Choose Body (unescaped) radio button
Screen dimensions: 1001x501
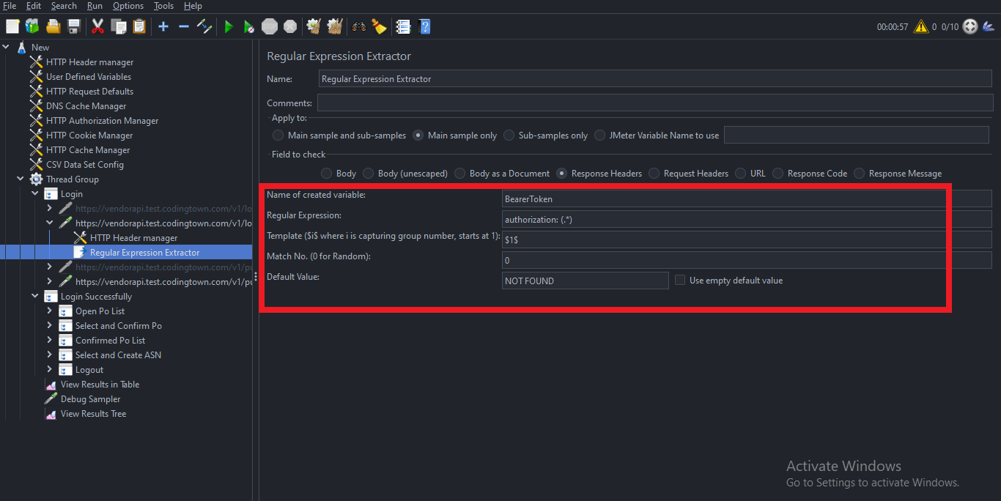(x=369, y=174)
